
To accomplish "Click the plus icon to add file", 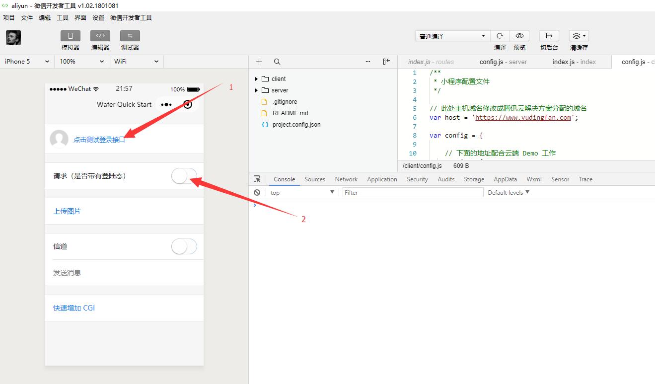I will click(259, 62).
